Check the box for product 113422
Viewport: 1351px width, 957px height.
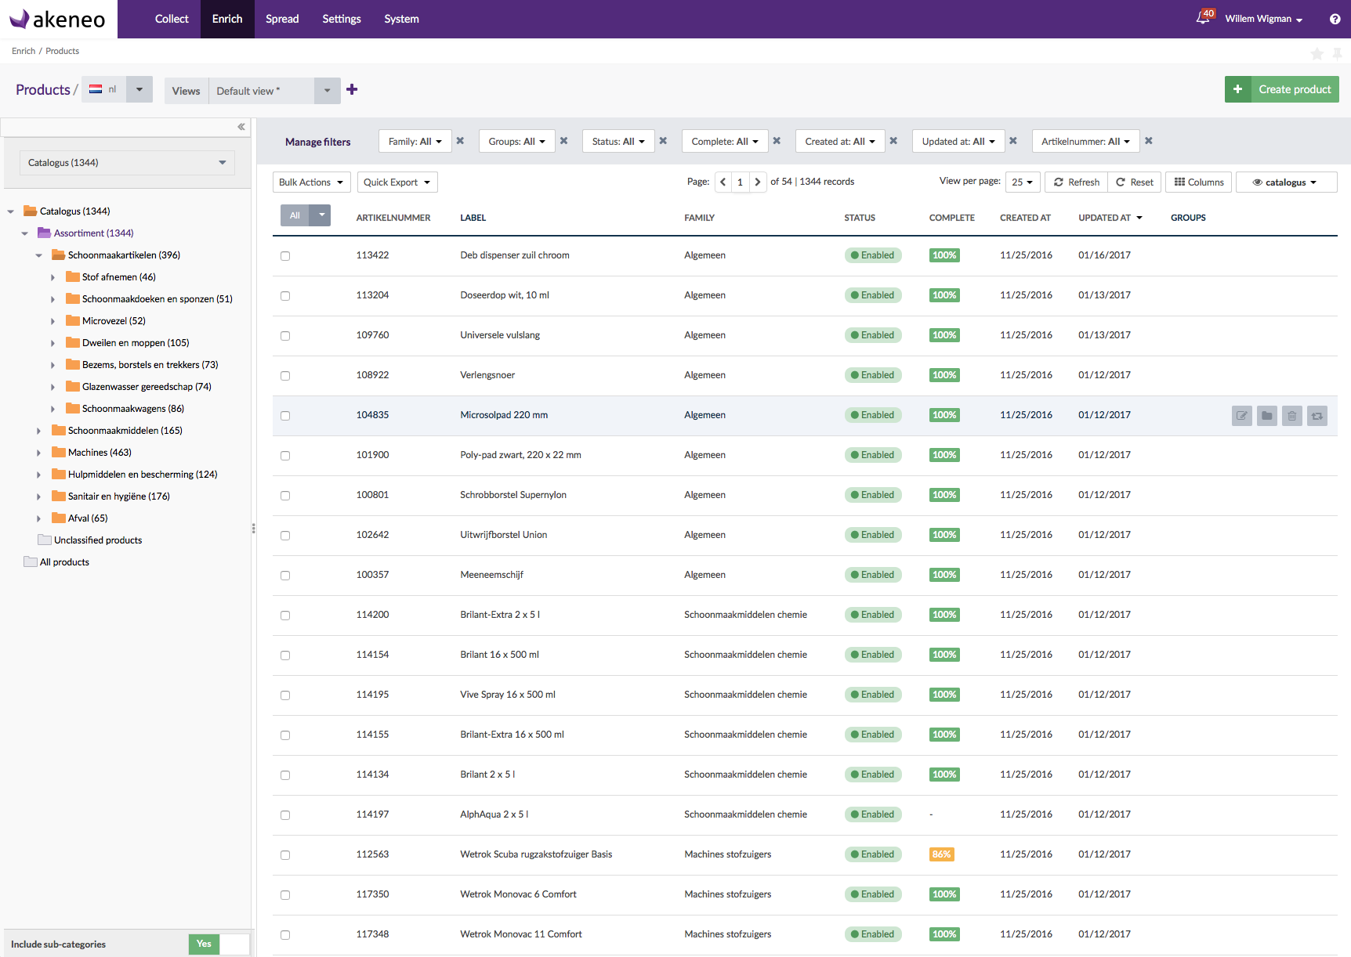(285, 256)
